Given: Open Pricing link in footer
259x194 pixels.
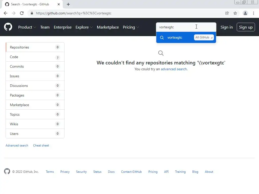Looking at the screenshot, I should [153, 172].
